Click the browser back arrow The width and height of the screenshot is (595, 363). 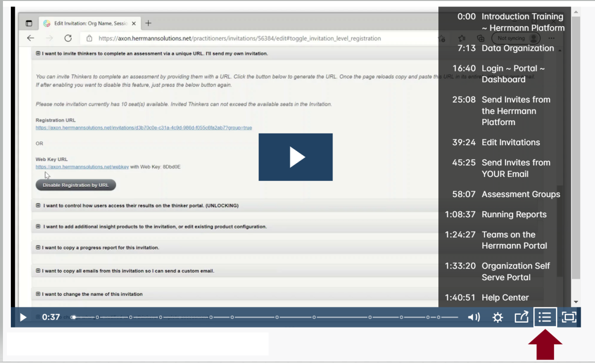[x=31, y=38]
